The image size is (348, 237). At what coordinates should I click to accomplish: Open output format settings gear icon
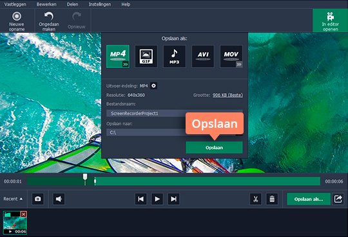(153, 86)
